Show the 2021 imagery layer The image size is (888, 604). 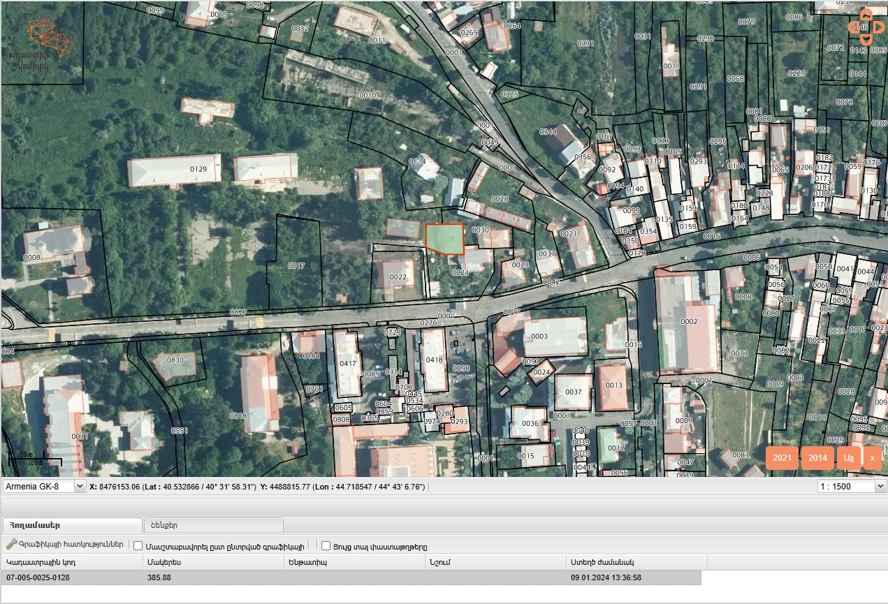(x=782, y=458)
